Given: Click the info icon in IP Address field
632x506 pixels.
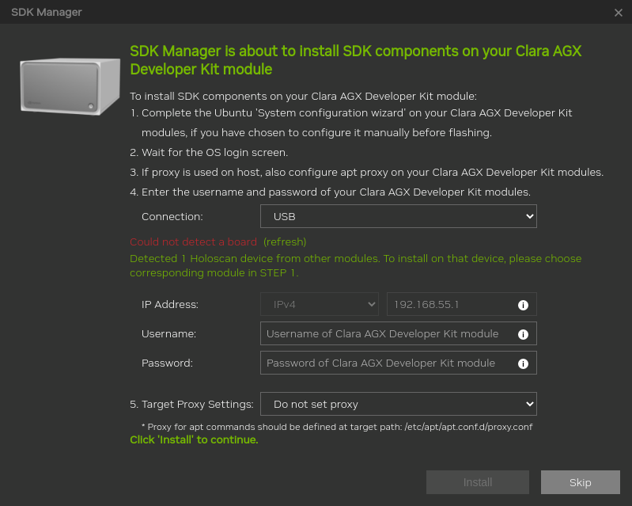Looking at the screenshot, I should coord(523,305).
